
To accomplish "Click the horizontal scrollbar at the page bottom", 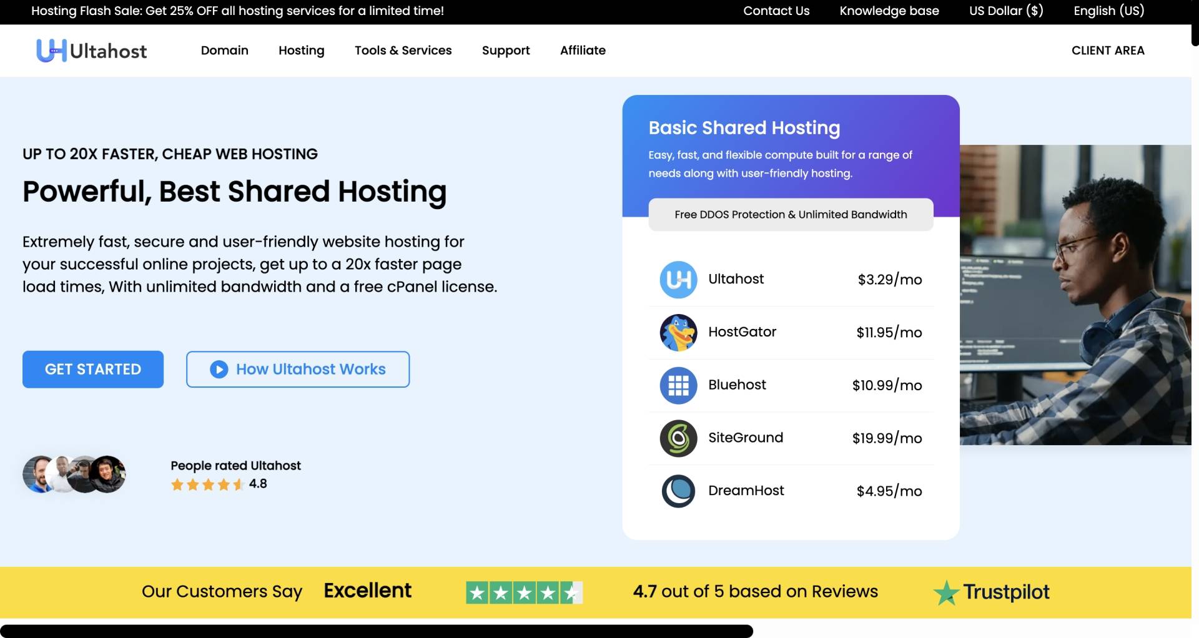I will (x=377, y=631).
